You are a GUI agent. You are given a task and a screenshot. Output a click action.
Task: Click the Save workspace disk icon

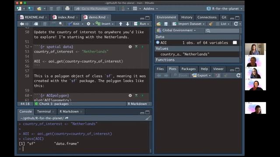pyautogui.click(x=166, y=24)
